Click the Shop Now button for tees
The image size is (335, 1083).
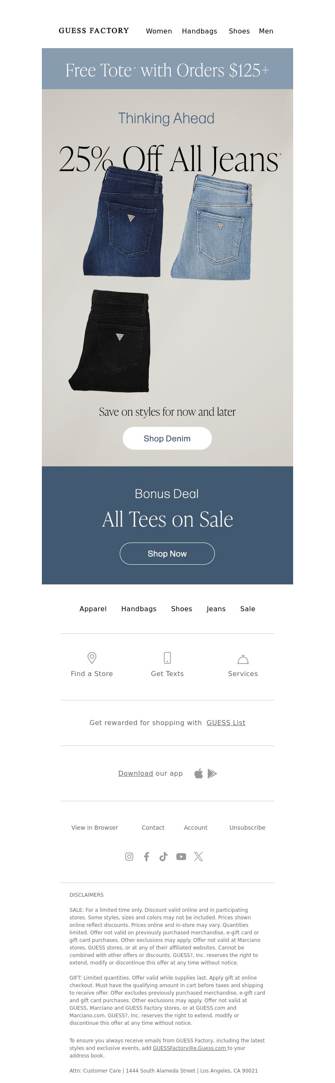pyautogui.click(x=167, y=554)
